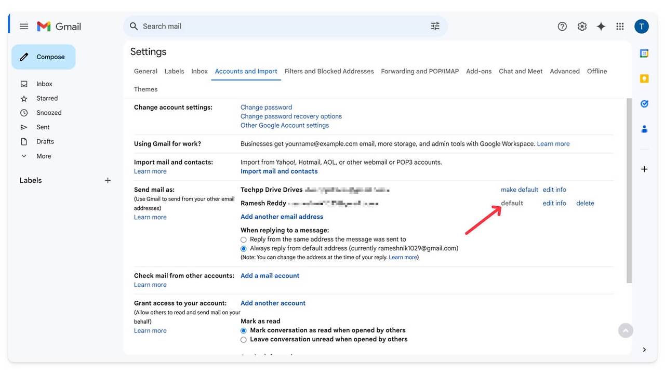Delete the Ramesh Reddy address

(x=585, y=203)
